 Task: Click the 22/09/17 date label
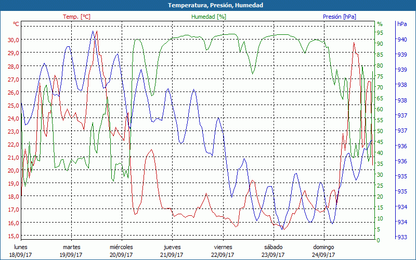[x=223, y=255]
